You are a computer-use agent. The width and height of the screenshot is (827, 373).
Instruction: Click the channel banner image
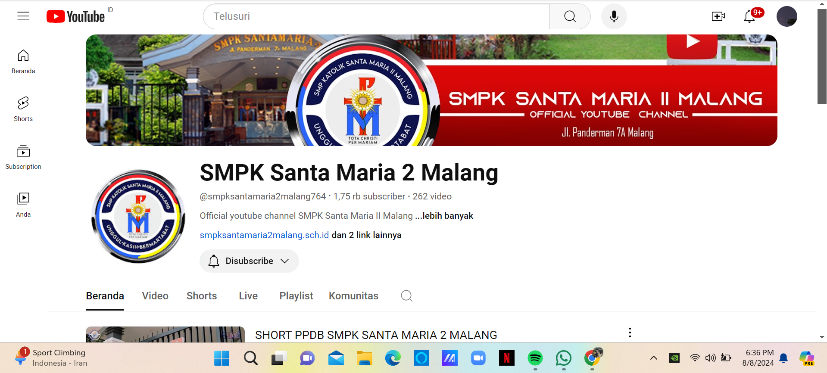431,90
